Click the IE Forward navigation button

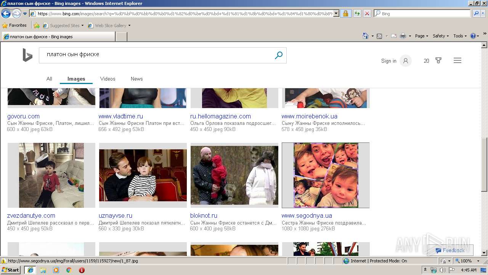tap(16, 14)
